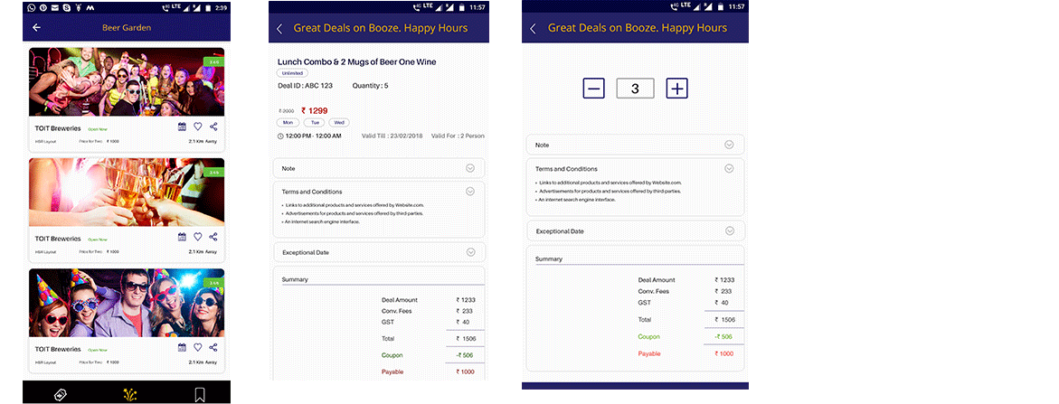Select the deals tag tab in bottom bar
1059x404 pixels.
pos(62,394)
